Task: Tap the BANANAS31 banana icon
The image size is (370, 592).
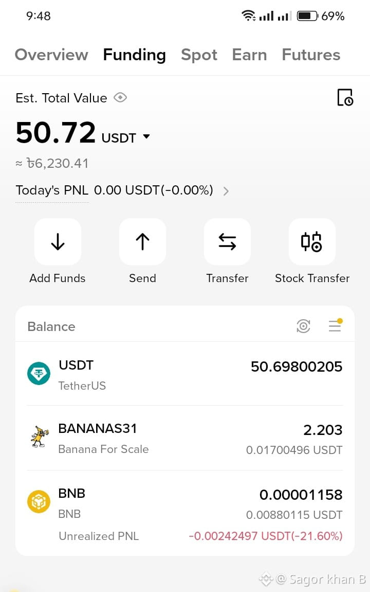Action: (x=40, y=437)
